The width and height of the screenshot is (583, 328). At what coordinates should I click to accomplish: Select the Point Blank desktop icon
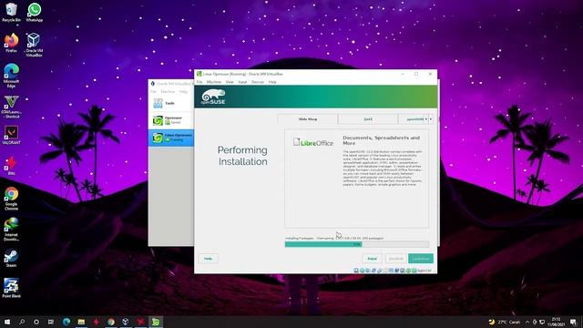point(11,288)
